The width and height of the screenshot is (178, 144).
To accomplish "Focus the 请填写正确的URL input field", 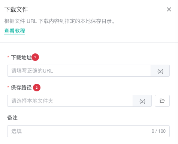I will tap(79, 71).
